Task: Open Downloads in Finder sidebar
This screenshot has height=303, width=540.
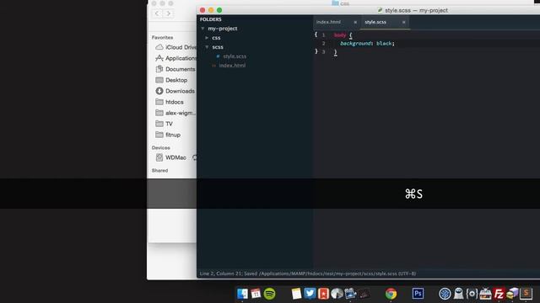Action: tap(175, 91)
